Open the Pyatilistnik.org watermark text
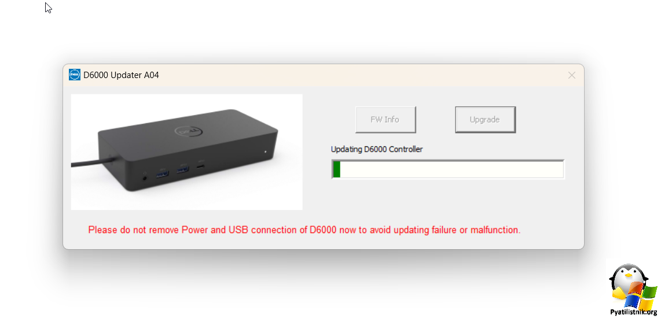The width and height of the screenshot is (672, 329). (x=633, y=312)
